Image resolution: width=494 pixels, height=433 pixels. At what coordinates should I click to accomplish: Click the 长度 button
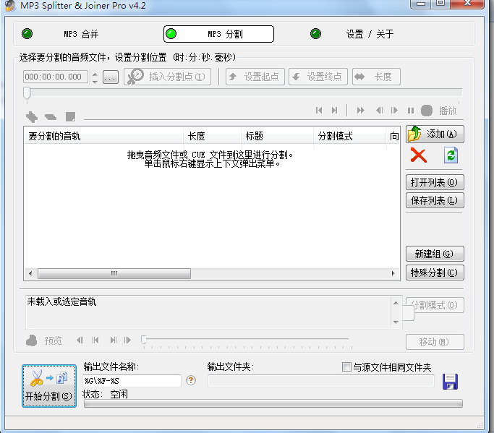coord(376,77)
